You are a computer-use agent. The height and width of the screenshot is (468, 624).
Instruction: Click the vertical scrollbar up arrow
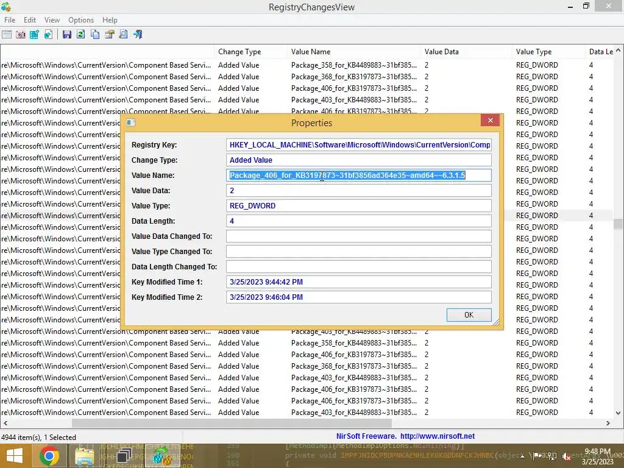[x=618, y=50]
